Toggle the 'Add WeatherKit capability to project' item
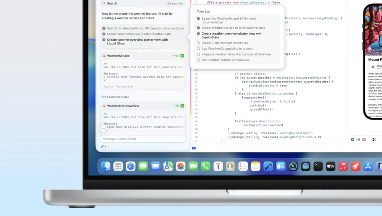382x216 pixels. (198, 49)
